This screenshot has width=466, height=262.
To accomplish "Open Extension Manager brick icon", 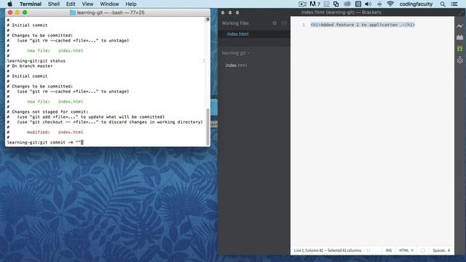I will point(459,37).
